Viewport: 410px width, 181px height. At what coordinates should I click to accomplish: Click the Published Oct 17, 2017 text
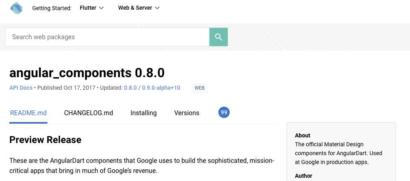coord(66,88)
